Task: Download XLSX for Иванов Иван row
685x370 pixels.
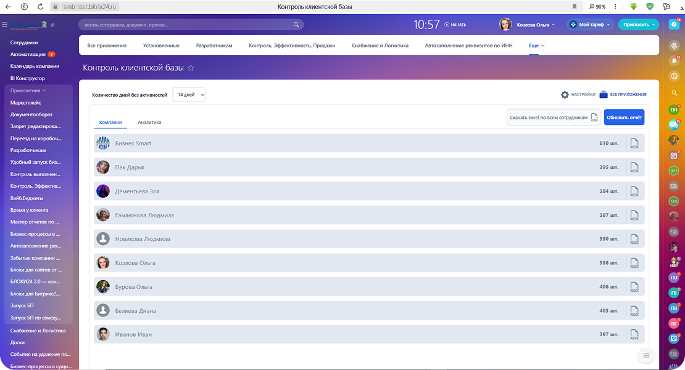Action: (634, 334)
